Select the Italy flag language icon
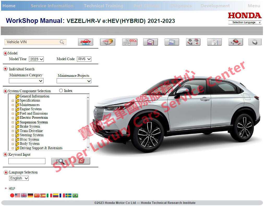Viewport: 264px width, 206px height. [49, 195]
